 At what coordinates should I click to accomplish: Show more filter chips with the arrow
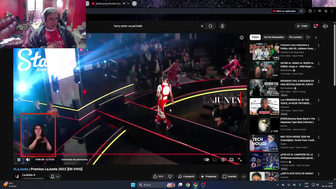point(316,37)
